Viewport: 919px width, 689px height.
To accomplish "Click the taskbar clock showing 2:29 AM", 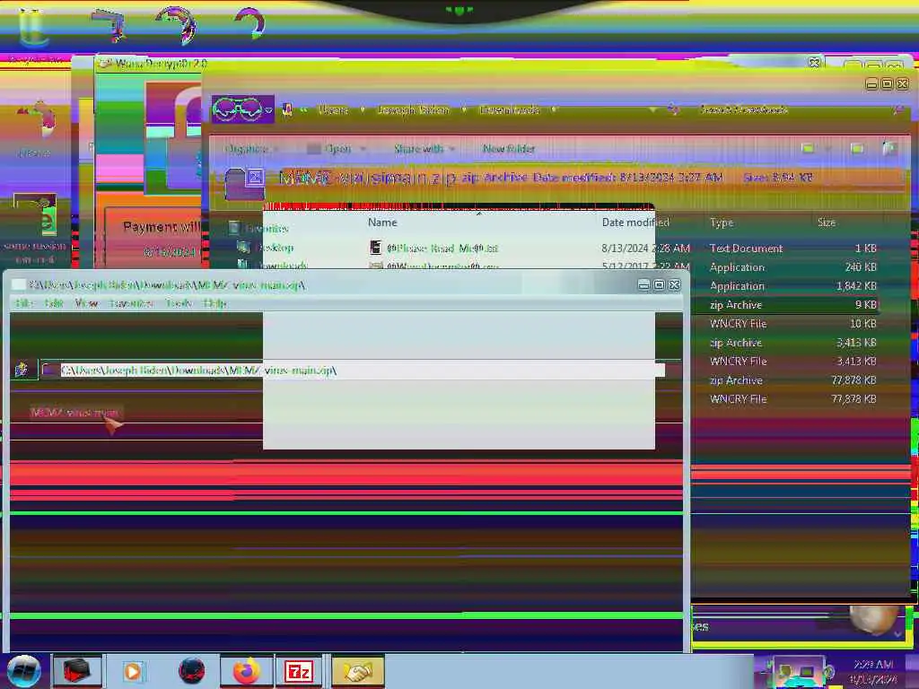I will [872, 671].
